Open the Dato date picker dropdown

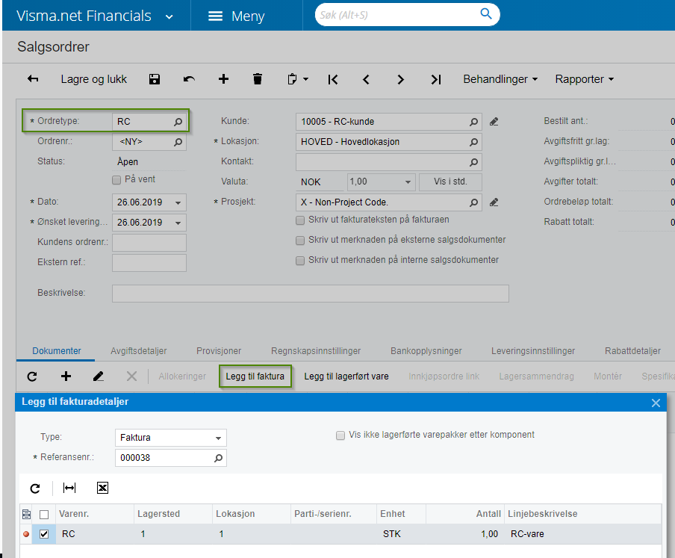pyautogui.click(x=178, y=202)
